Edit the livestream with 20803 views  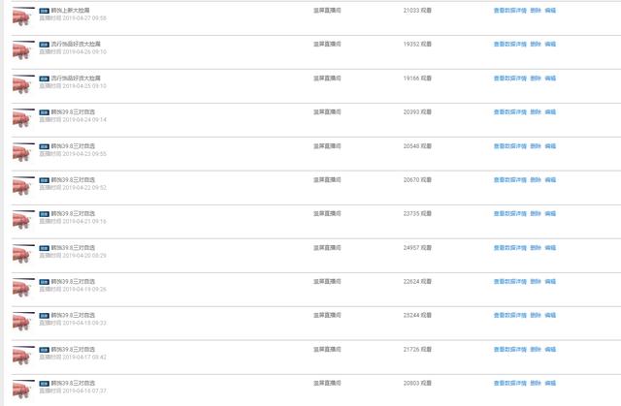[x=550, y=383]
